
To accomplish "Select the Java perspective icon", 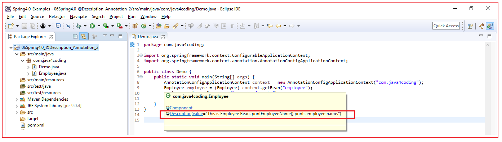I will 490,26.
